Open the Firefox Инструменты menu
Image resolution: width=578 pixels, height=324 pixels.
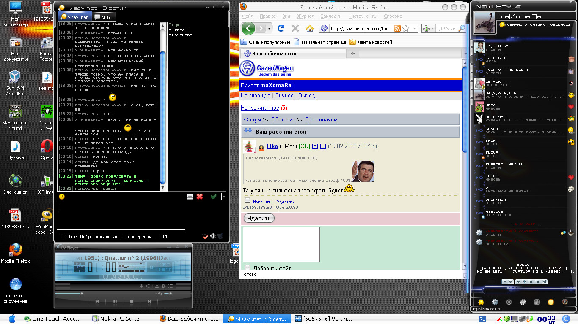coord(363,16)
